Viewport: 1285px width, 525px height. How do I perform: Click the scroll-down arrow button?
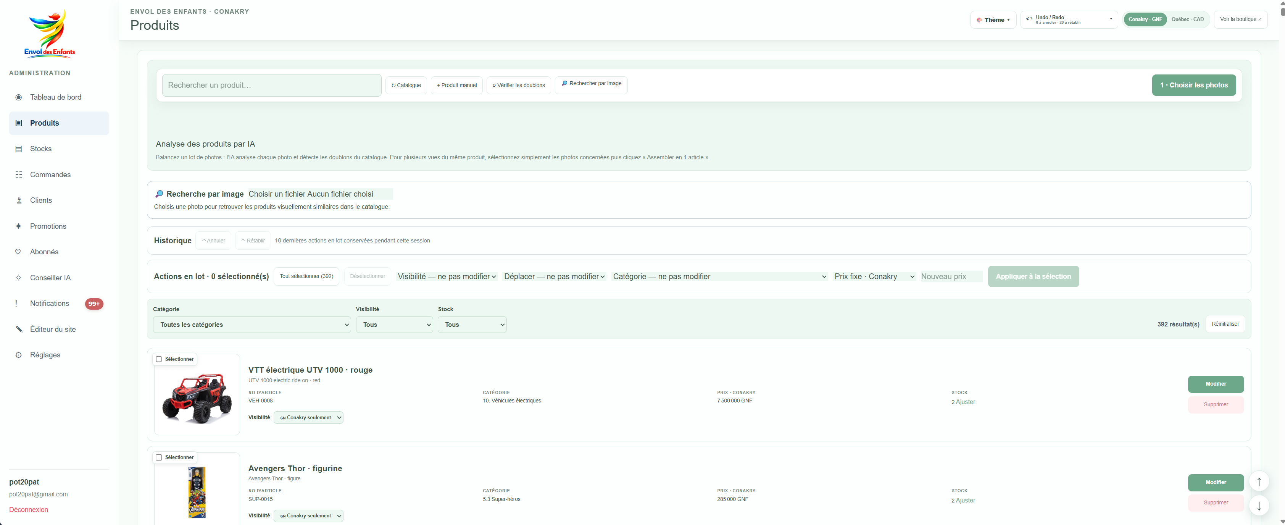point(1259,506)
